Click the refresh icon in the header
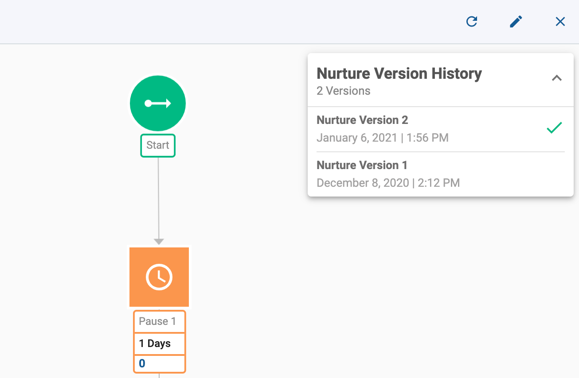Image resolution: width=579 pixels, height=378 pixels. click(472, 22)
